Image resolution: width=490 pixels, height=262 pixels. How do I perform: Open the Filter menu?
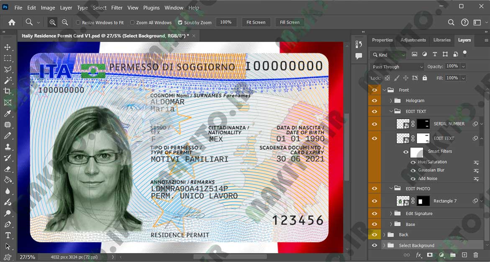(117, 8)
